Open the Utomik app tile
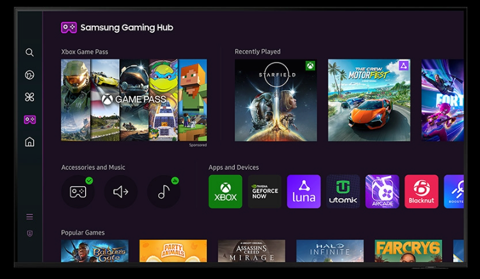 click(343, 191)
